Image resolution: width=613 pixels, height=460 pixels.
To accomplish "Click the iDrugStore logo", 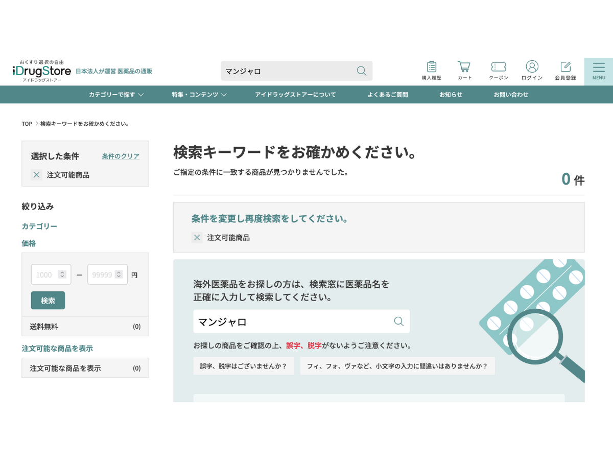I will tap(41, 71).
